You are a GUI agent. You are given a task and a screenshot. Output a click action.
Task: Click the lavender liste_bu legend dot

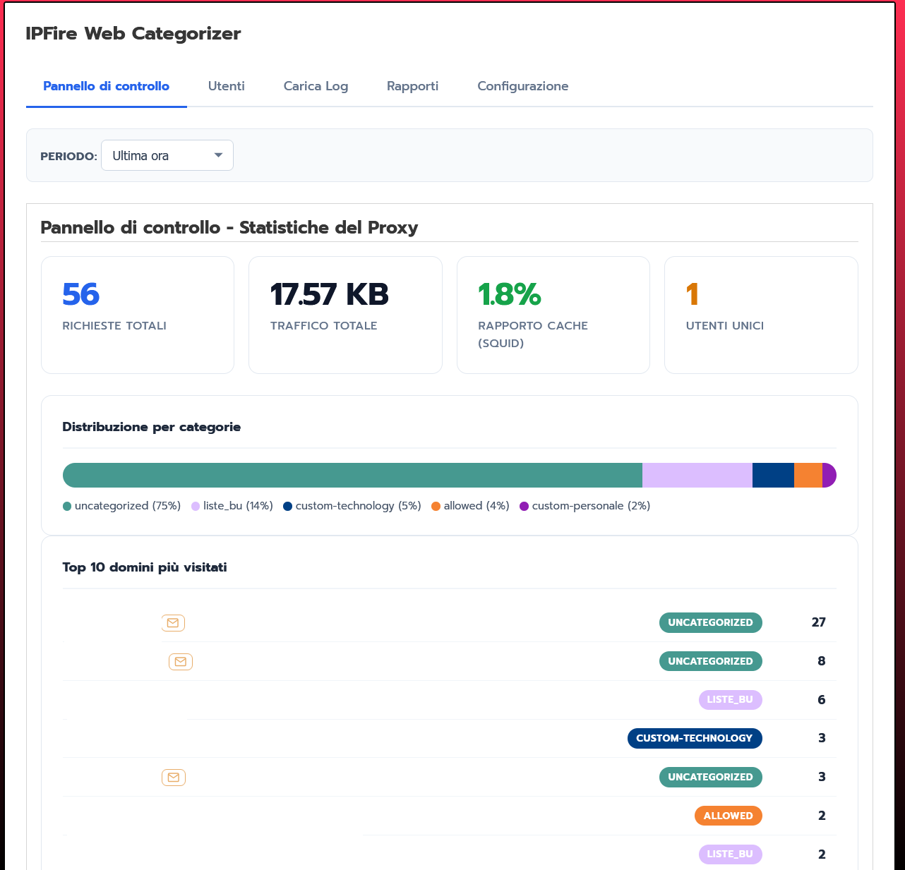tap(196, 507)
